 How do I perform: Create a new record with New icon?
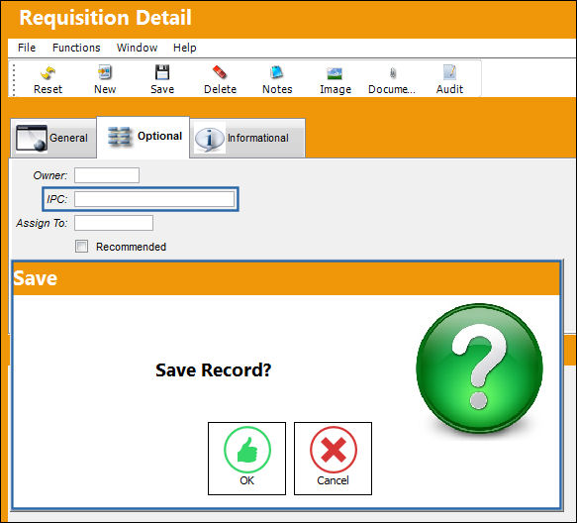click(x=105, y=79)
